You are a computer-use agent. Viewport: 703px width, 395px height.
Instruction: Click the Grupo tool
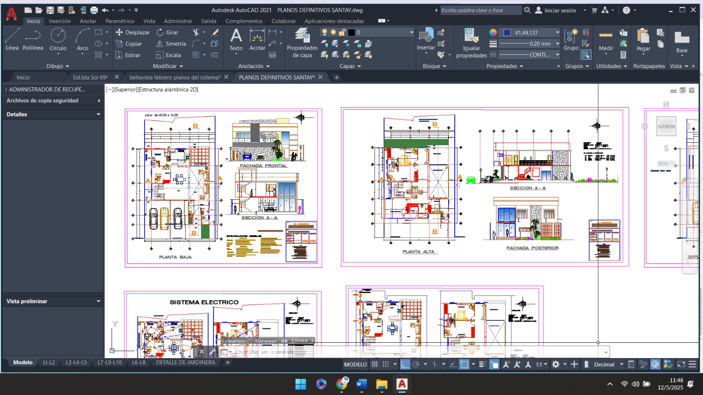(571, 39)
